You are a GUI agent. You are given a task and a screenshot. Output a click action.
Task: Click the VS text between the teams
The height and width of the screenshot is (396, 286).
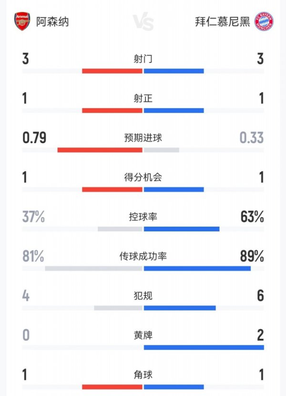click(143, 22)
